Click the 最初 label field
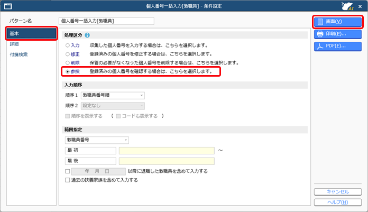This screenshot has width=368, height=212. click(90, 151)
